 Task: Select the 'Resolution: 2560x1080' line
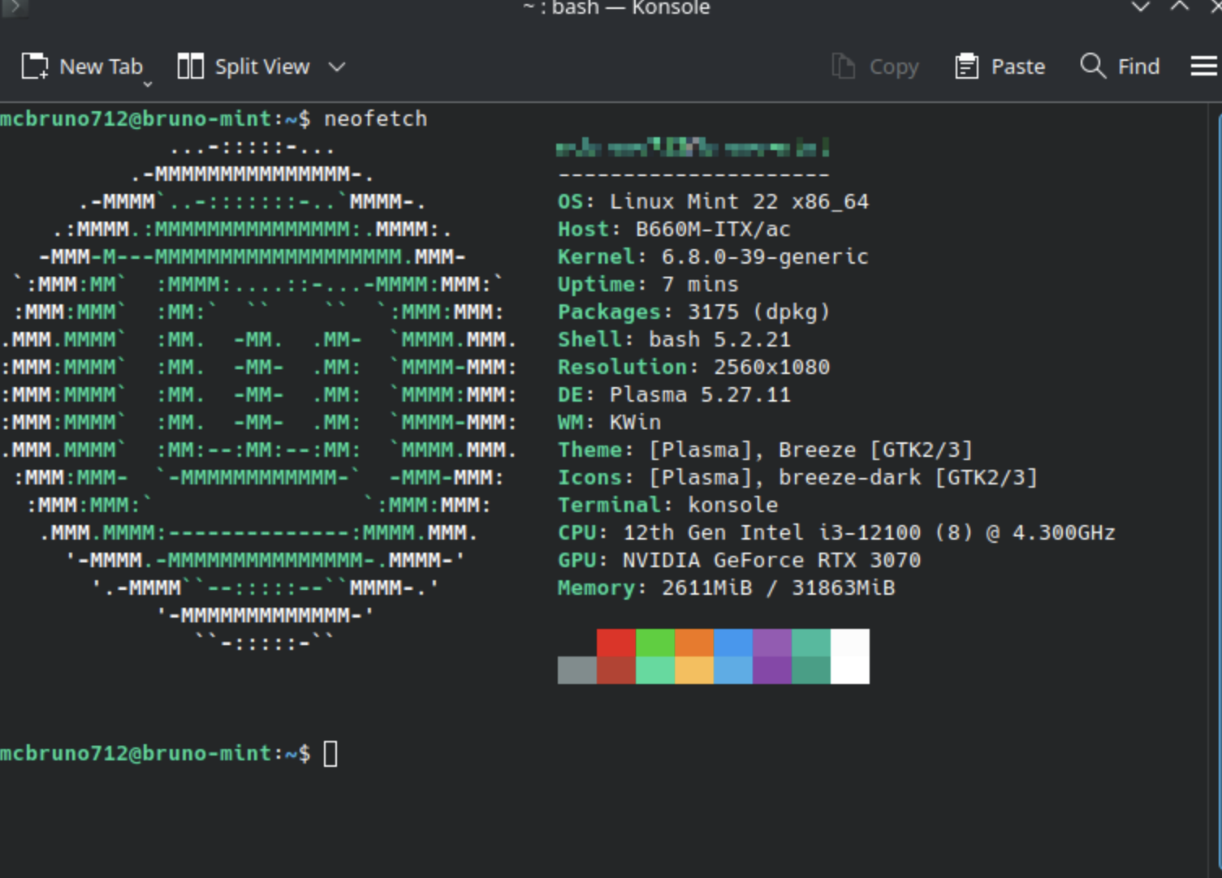(693, 367)
